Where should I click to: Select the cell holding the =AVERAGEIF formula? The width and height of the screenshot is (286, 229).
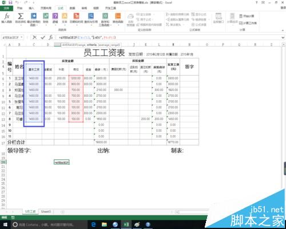(62, 162)
